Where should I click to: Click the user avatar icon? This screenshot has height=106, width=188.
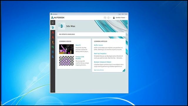click(x=114, y=18)
